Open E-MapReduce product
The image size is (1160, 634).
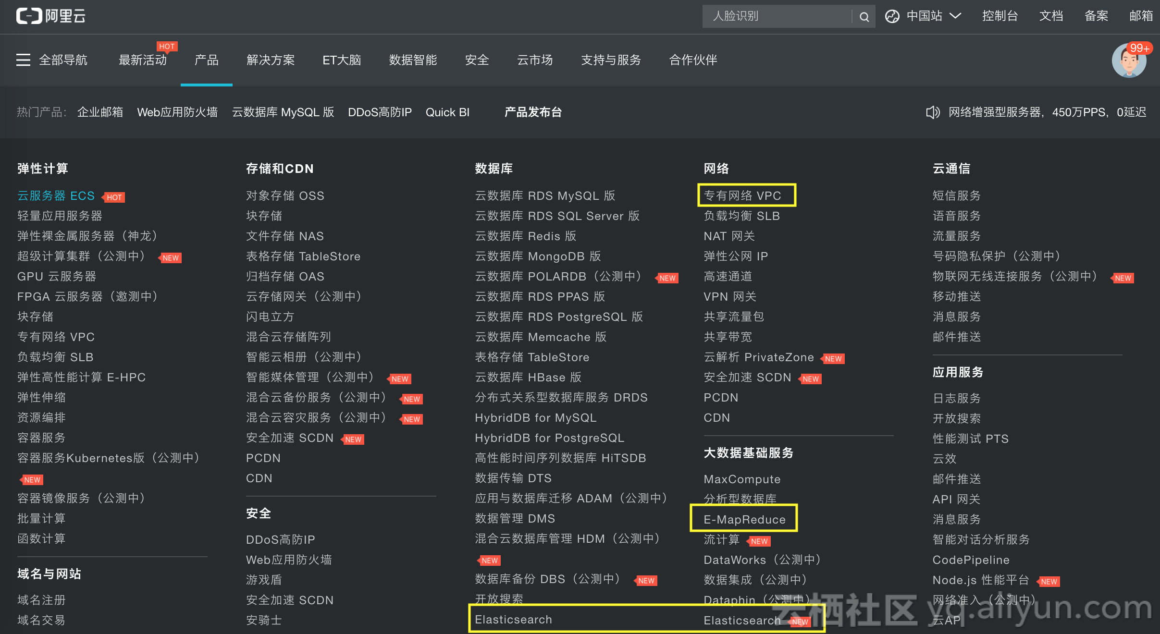(744, 520)
